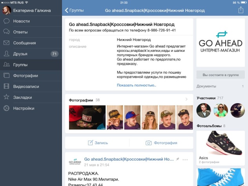The width and height of the screenshot is (248, 186).
Task: Open the blonde girl cap photo thumbnail
Action: [150, 117]
